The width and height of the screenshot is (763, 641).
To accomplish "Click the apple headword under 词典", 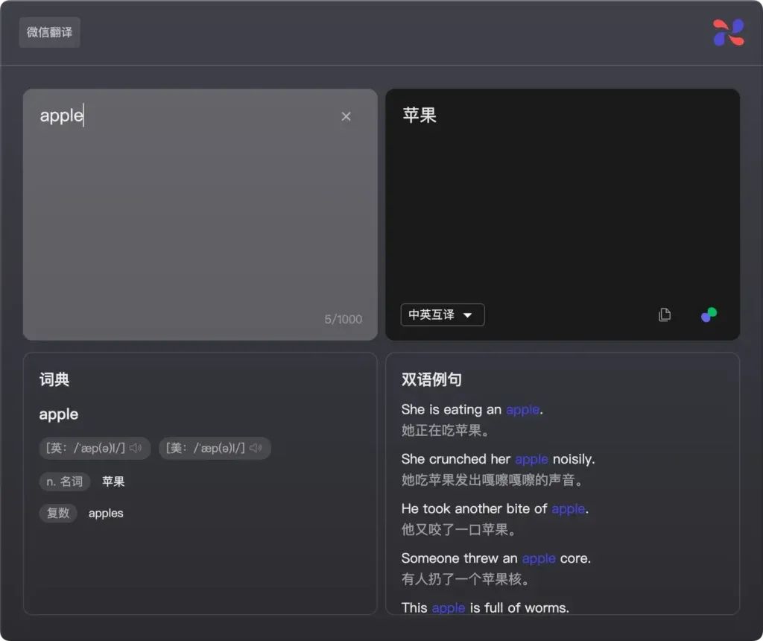I will click(x=59, y=414).
